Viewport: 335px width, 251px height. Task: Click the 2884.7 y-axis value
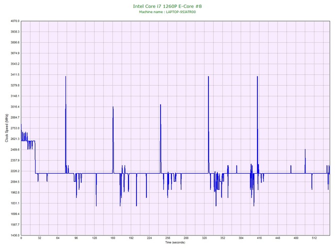(15, 117)
